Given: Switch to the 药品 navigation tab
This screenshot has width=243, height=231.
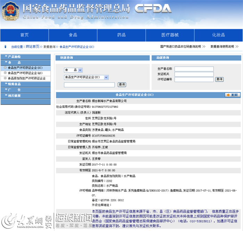Looking at the screenshot, I should (x=121, y=35).
